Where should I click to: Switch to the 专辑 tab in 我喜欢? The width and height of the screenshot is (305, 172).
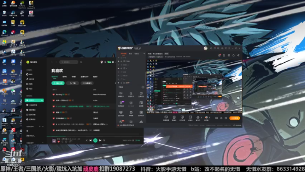[74, 77]
